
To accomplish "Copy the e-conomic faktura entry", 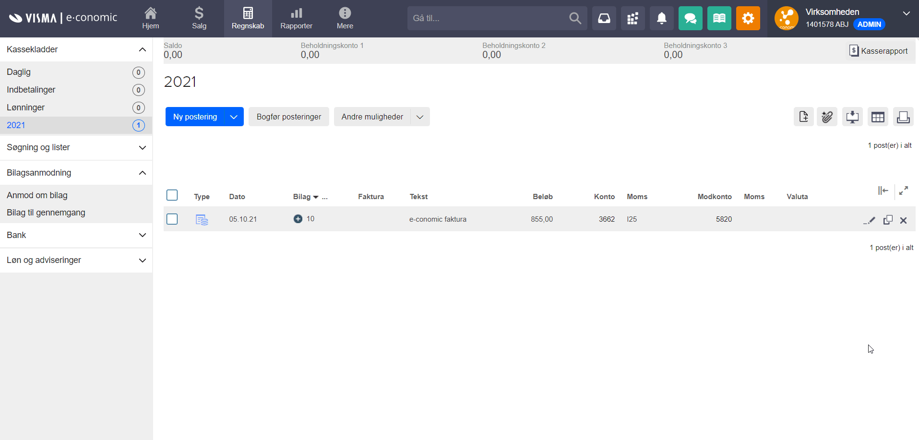I will pyautogui.click(x=888, y=220).
